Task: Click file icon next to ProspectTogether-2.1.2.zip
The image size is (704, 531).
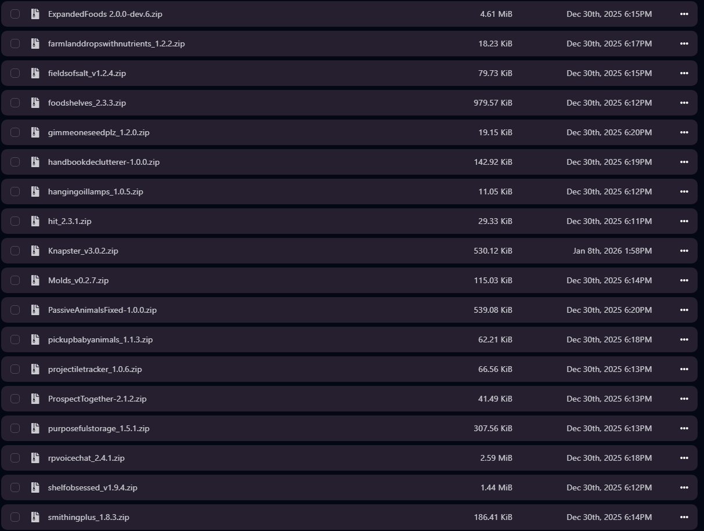Action: [x=35, y=399]
